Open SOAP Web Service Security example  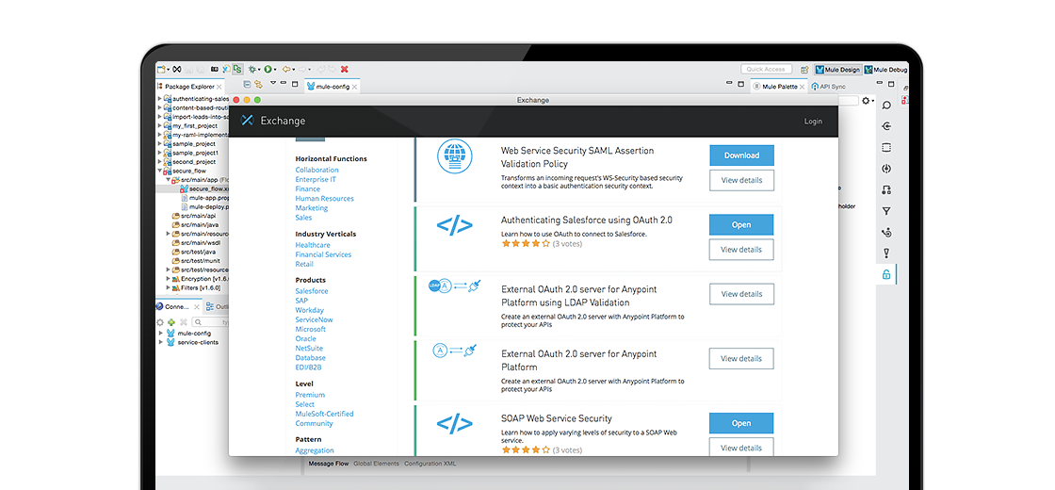click(x=741, y=423)
